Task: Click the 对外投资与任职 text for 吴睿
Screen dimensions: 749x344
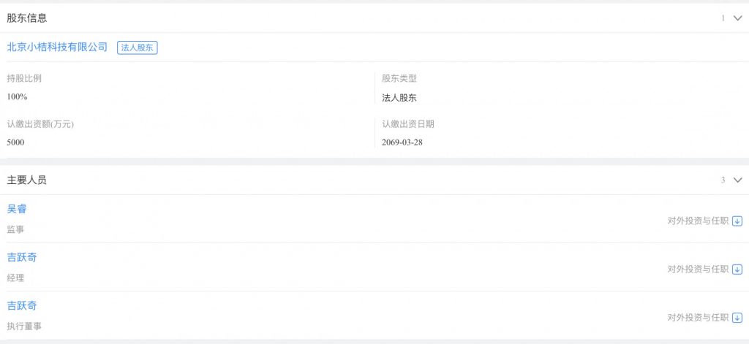Action: point(698,221)
